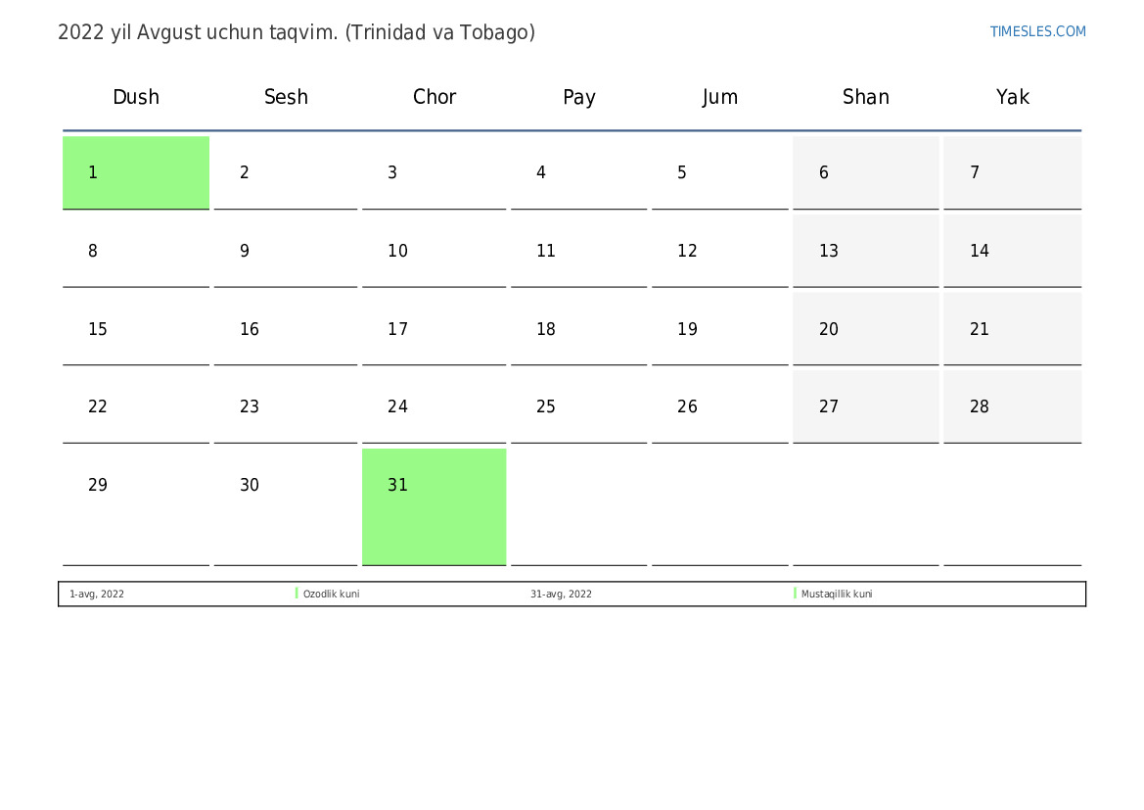Click the 31-avg, 2022 legend date

[x=561, y=594]
